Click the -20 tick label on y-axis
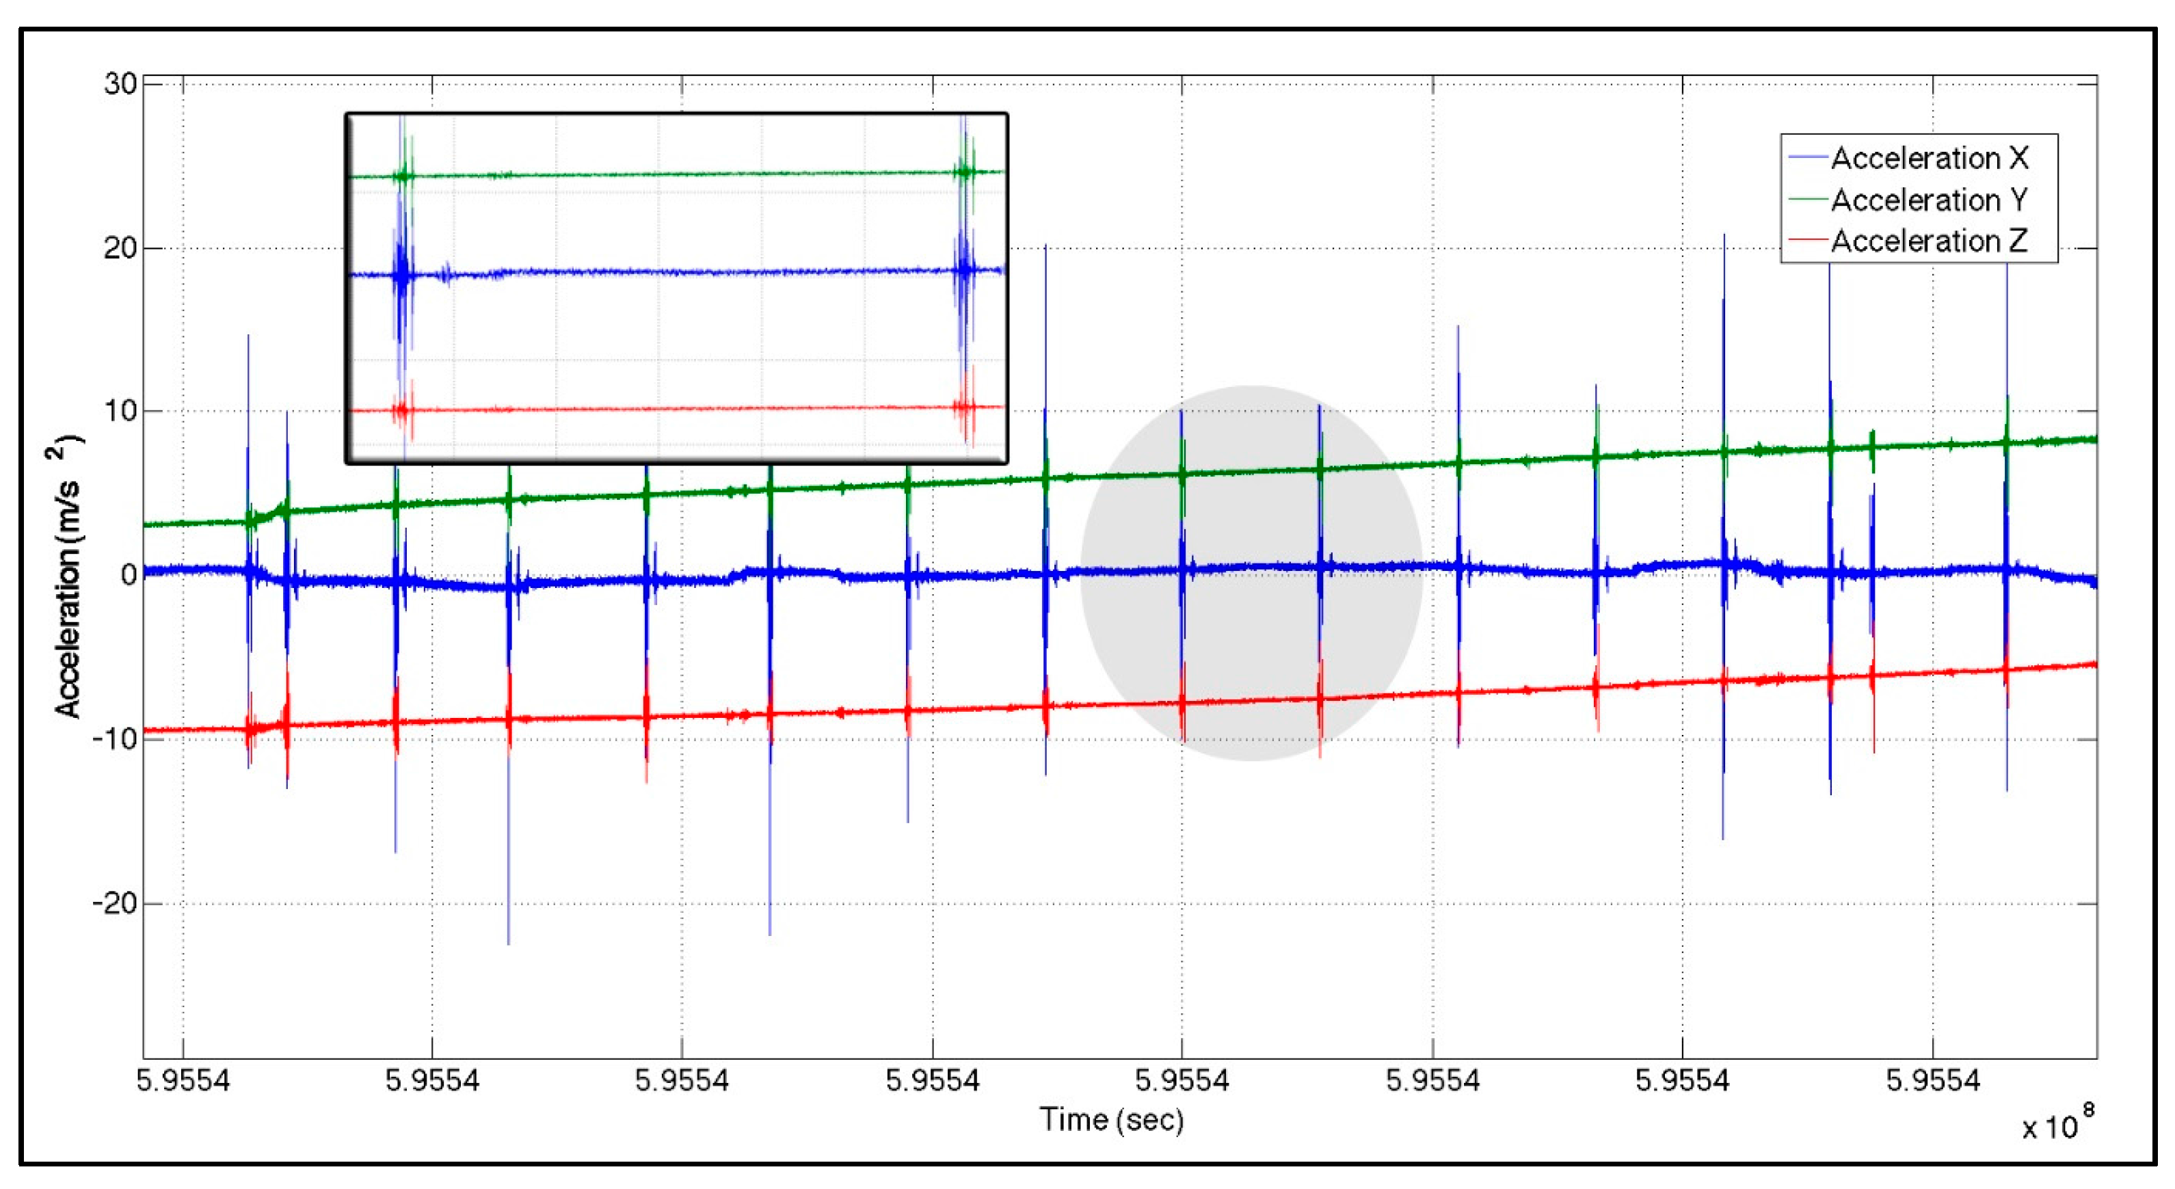Image resolution: width=2175 pixels, height=1189 pixels. [x=114, y=904]
